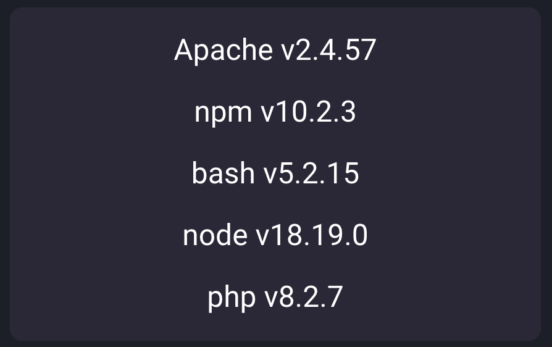Select the last entry, php v8.2.7
This screenshot has height=347, width=552.
[275, 298]
